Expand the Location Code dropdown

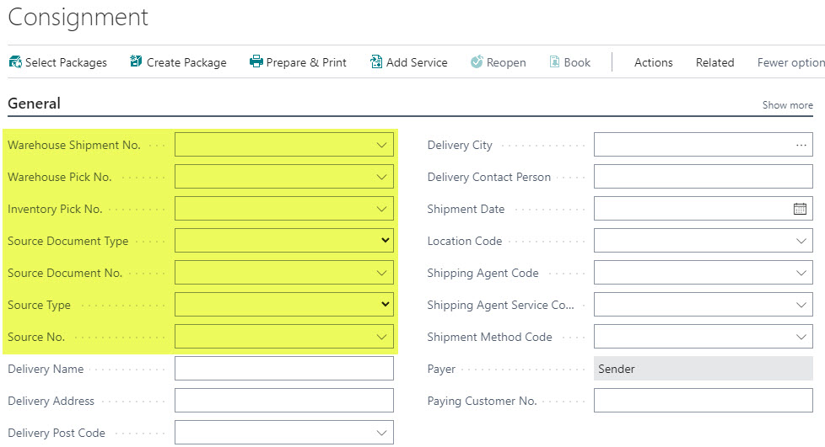point(801,241)
